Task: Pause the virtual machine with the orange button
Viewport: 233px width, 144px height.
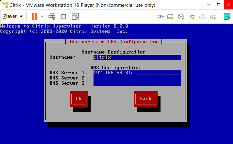Action: pos(34,17)
